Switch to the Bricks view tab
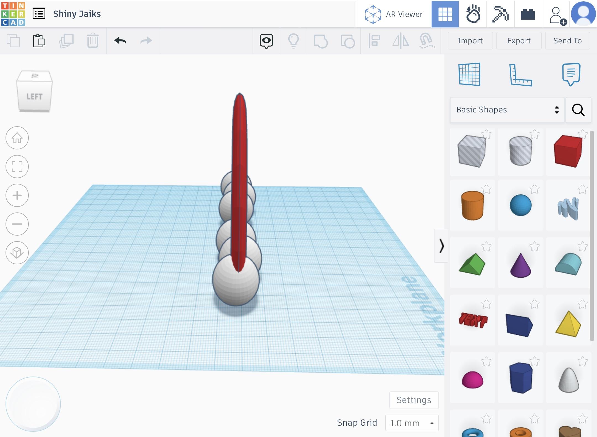The height and width of the screenshot is (437, 597). 528,14
